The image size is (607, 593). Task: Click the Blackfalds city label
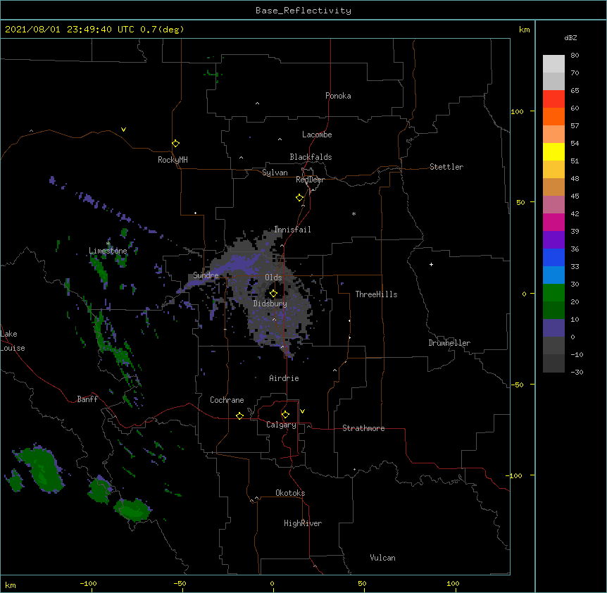coord(311,157)
